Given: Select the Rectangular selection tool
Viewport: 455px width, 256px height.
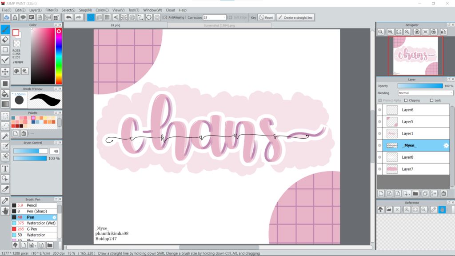Looking at the screenshot, I should point(5,116).
